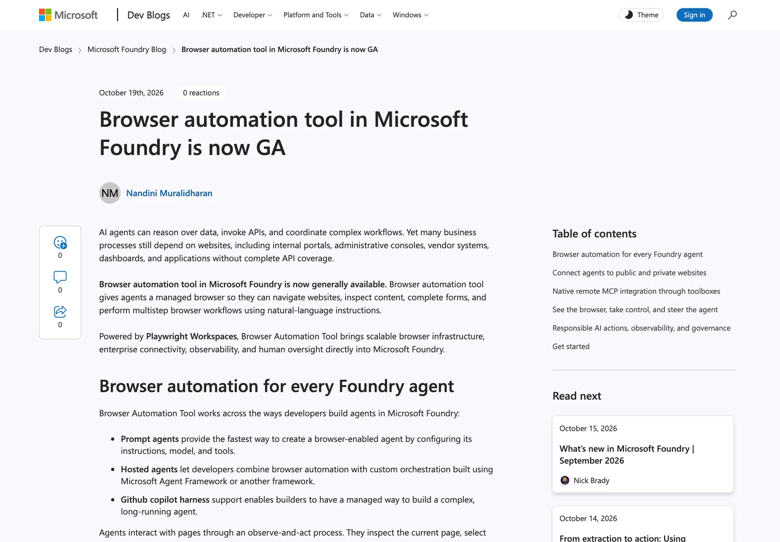Click the October 15, 2026 card date

588,428
